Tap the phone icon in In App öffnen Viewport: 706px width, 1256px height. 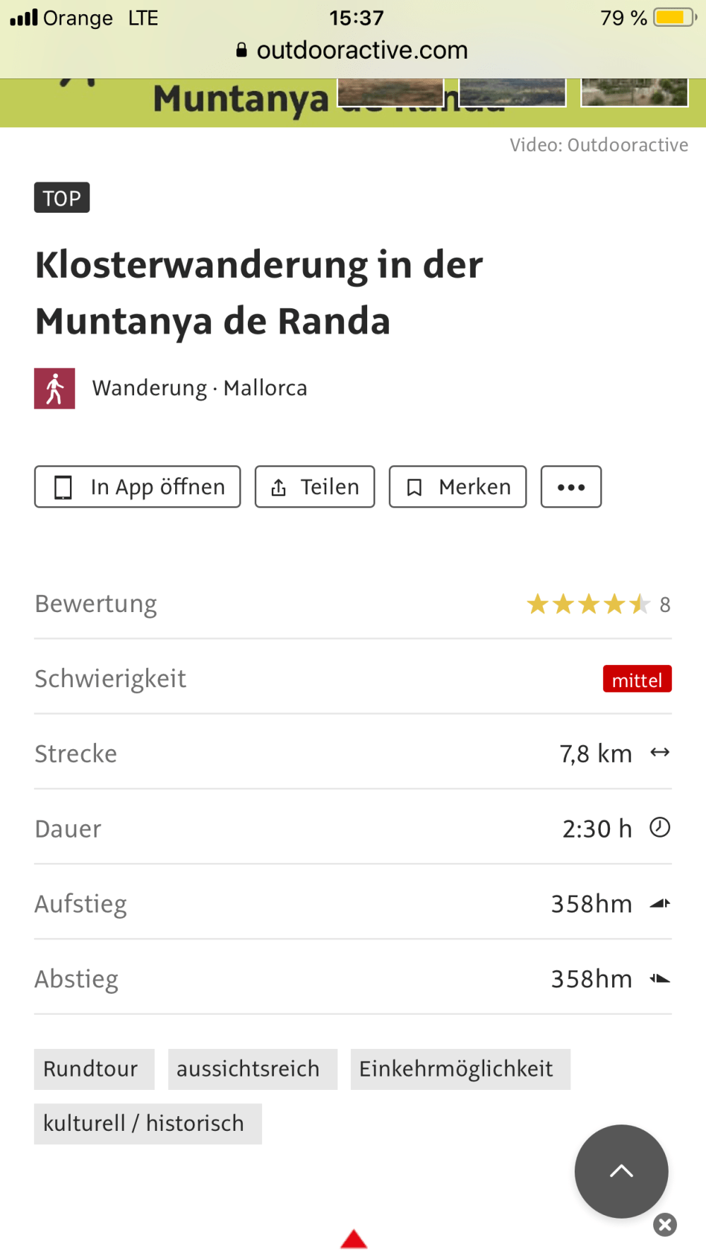click(64, 487)
